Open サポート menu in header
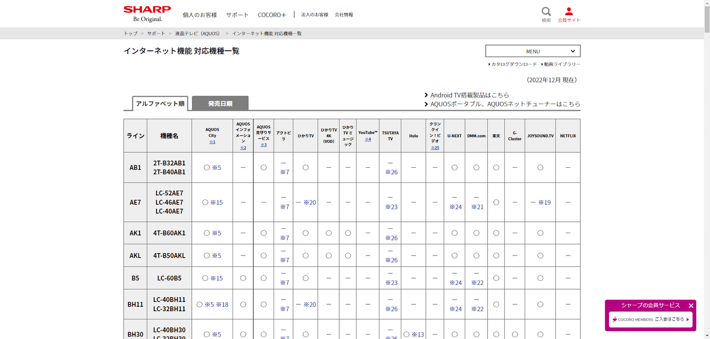 237,15
